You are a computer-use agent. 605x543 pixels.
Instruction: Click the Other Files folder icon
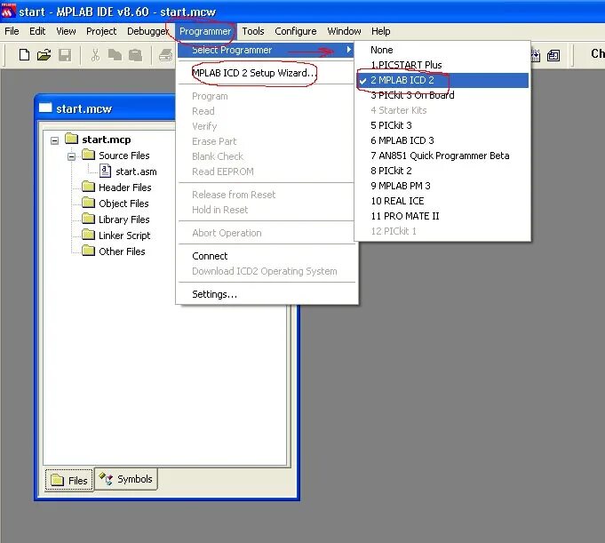point(88,251)
